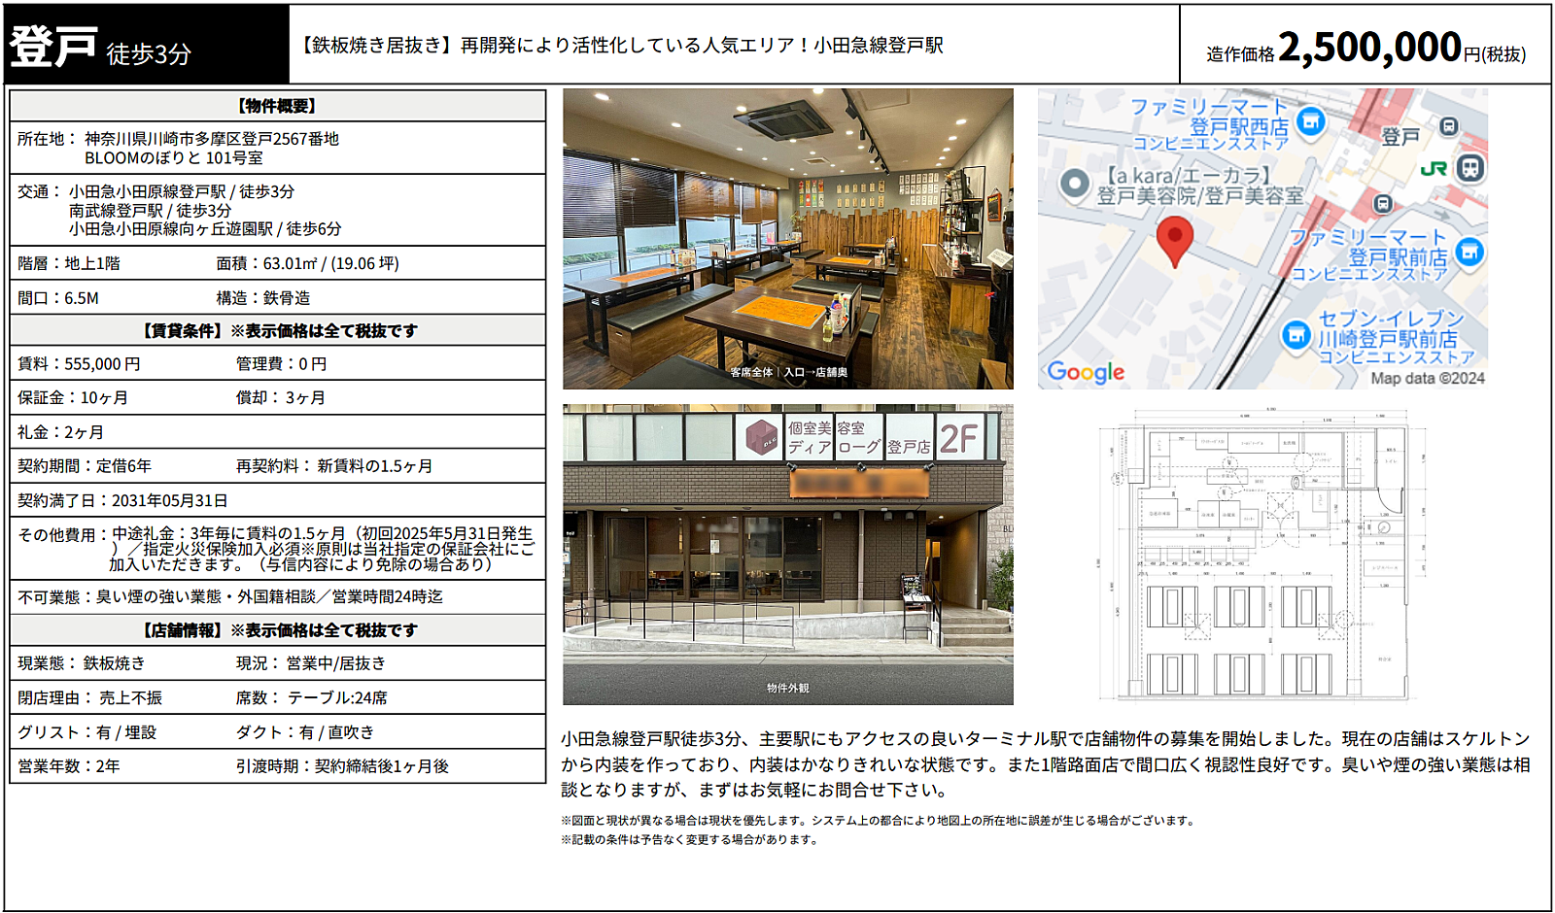Open the building exterior photo 物件外観
The width and height of the screenshot is (1555, 913).
tap(788, 555)
